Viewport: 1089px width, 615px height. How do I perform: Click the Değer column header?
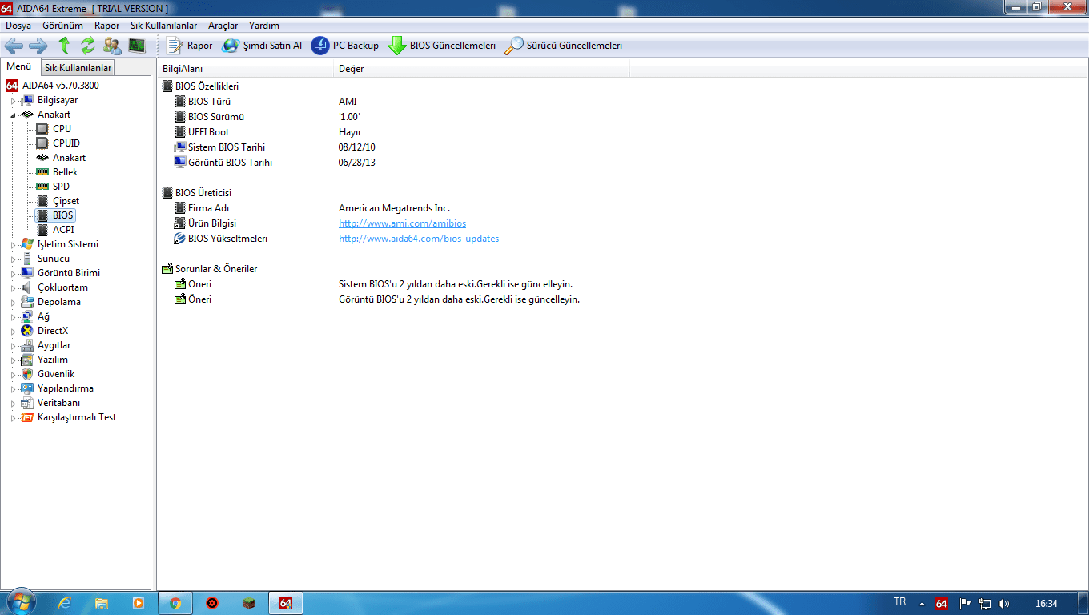[x=481, y=69]
